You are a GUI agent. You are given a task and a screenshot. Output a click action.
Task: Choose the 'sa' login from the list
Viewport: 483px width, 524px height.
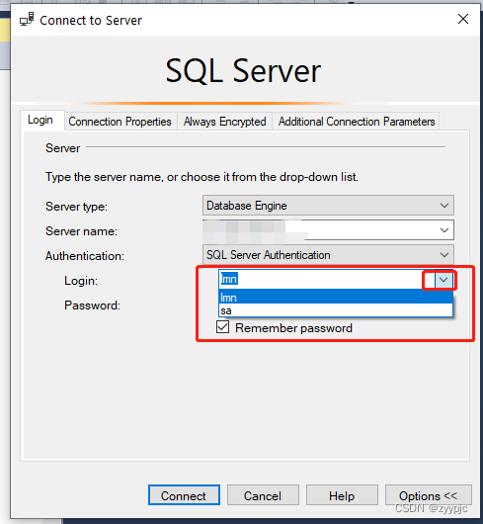click(336, 310)
